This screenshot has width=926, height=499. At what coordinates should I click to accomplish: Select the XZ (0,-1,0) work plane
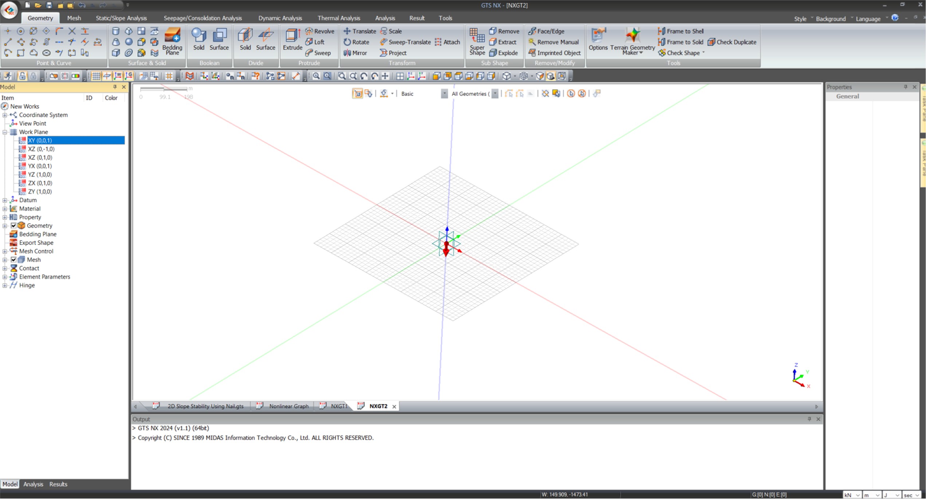[x=41, y=149]
